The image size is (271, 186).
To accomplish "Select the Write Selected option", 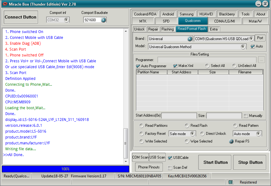I will coord(142,141).
